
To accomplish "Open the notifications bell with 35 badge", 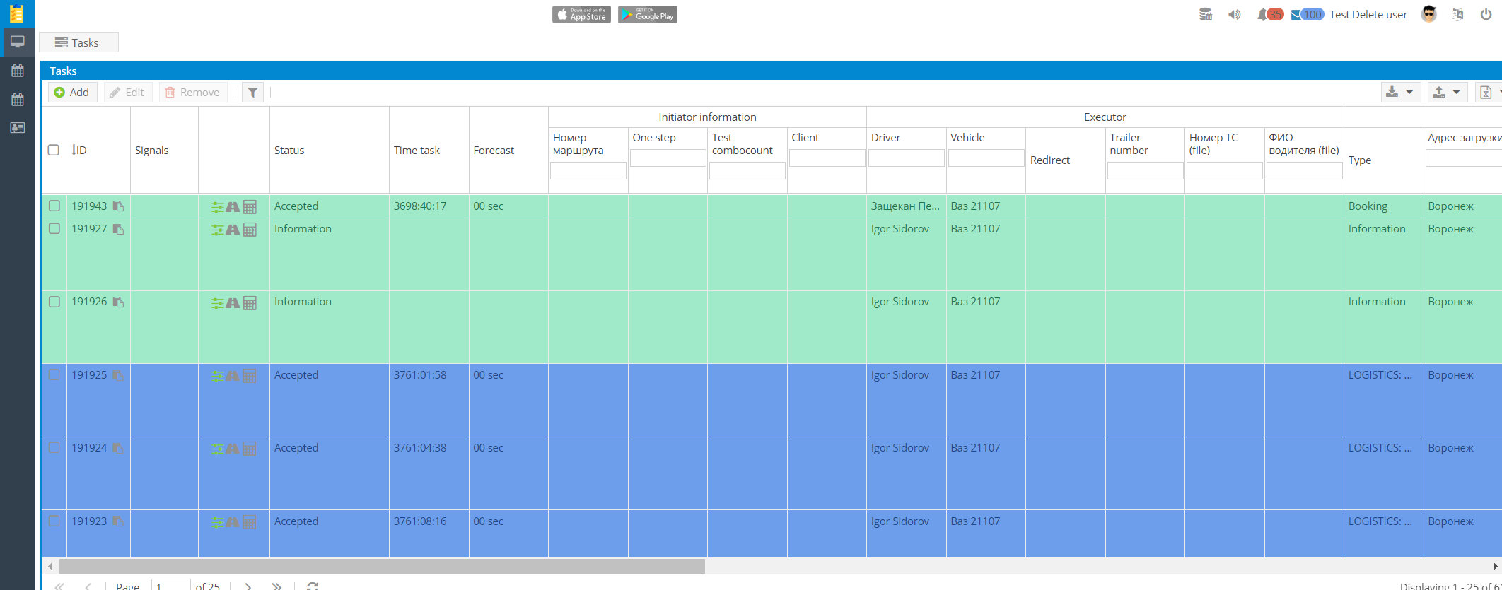I will tap(1263, 15).
